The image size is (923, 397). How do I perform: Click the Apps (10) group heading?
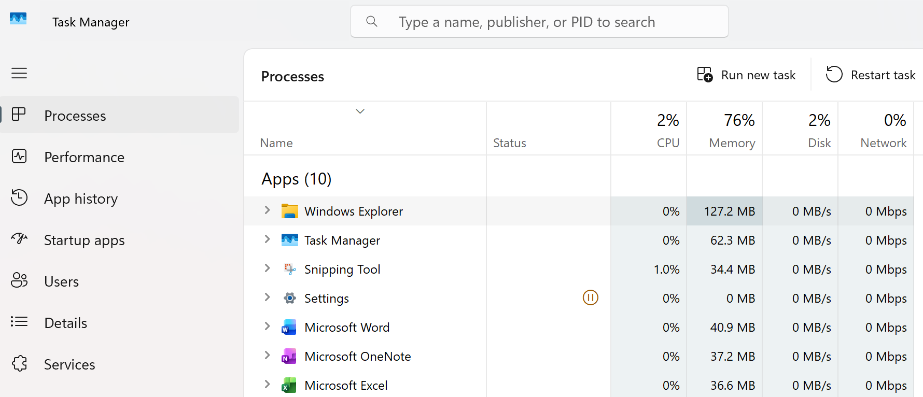[x=297, y=179]
